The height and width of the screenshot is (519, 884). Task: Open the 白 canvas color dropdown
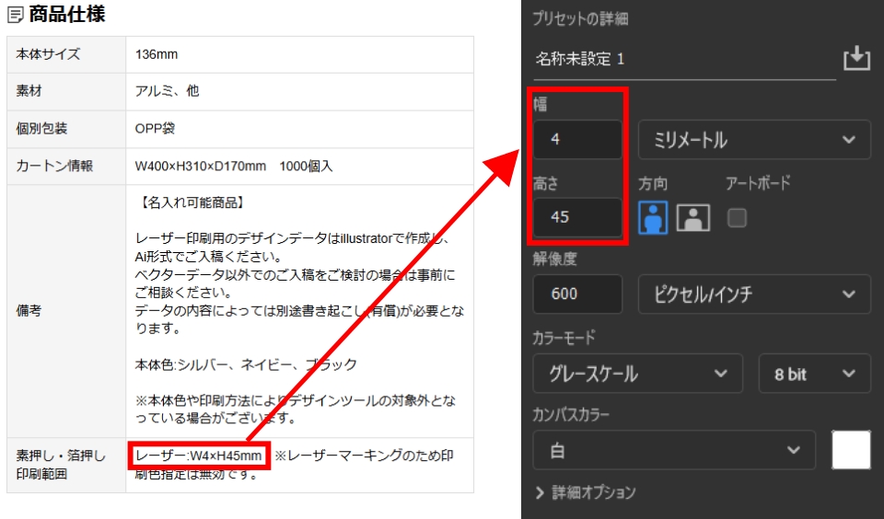tap(674, 450)
